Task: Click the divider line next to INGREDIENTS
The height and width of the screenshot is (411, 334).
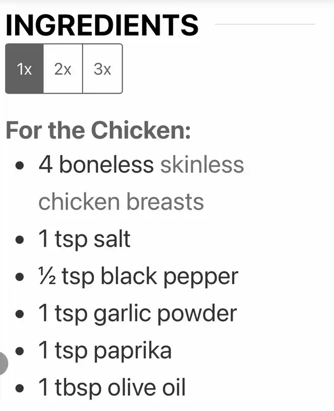Action: (265, 24)
